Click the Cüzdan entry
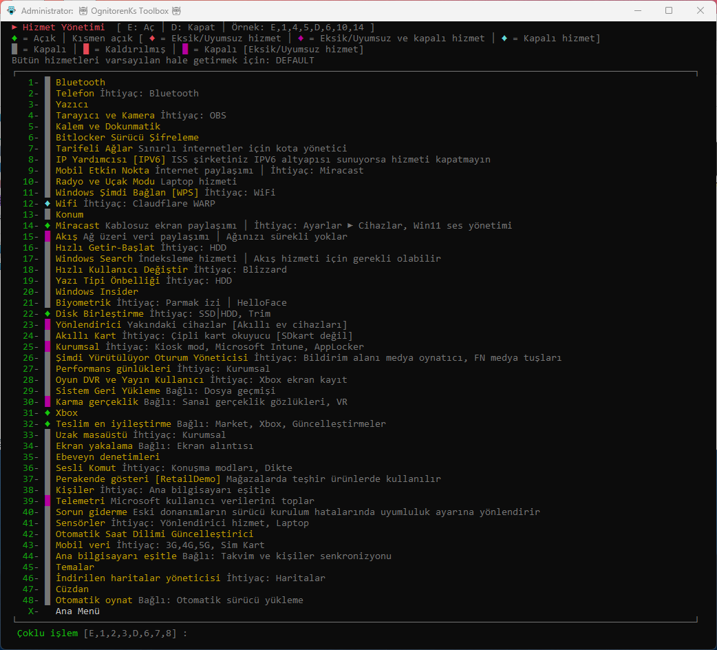The image size is (717, 650). tap(72, 589)
